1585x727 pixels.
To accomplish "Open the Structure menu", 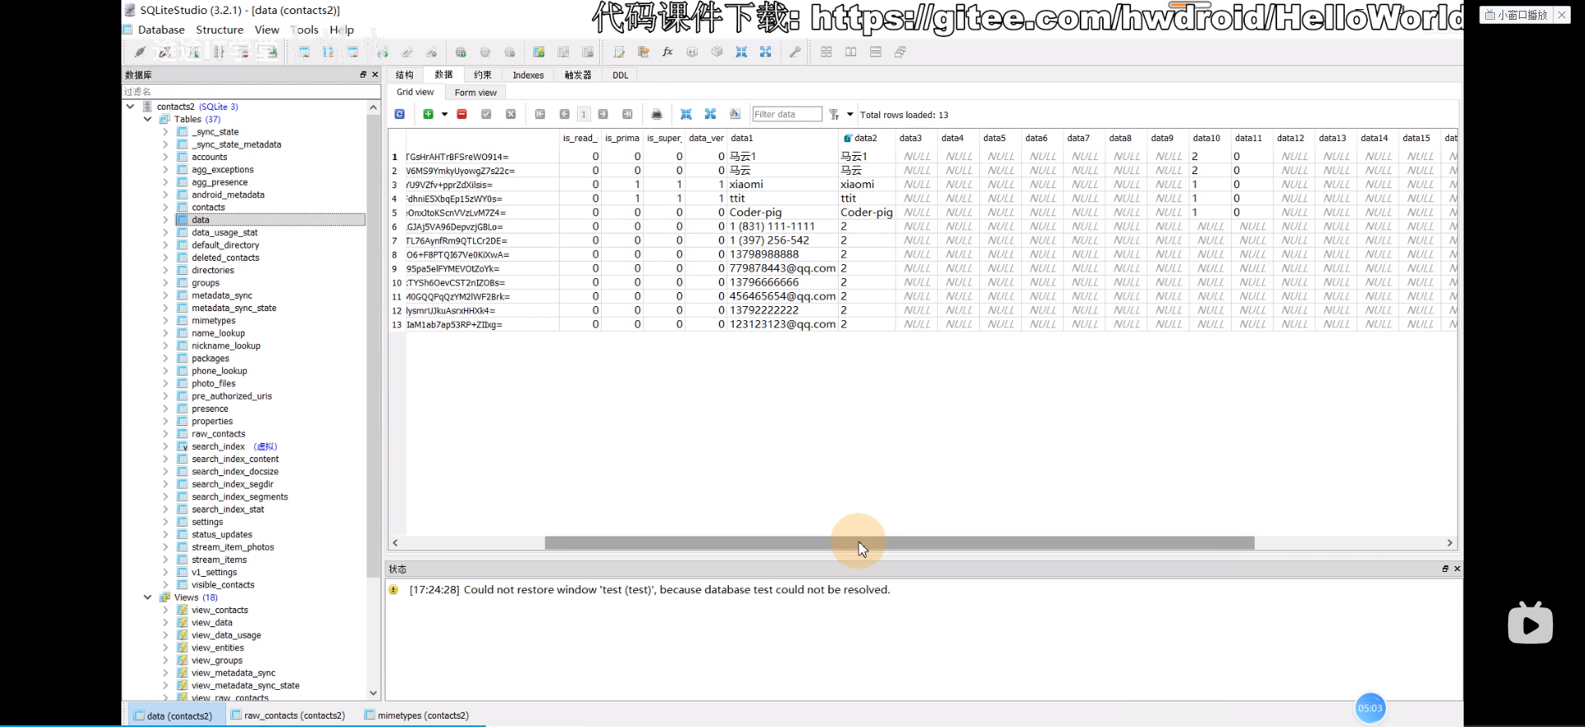I will [220, 30].
